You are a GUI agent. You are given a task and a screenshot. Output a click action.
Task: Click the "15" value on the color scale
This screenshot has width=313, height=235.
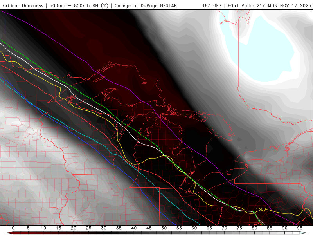(58, 228)
